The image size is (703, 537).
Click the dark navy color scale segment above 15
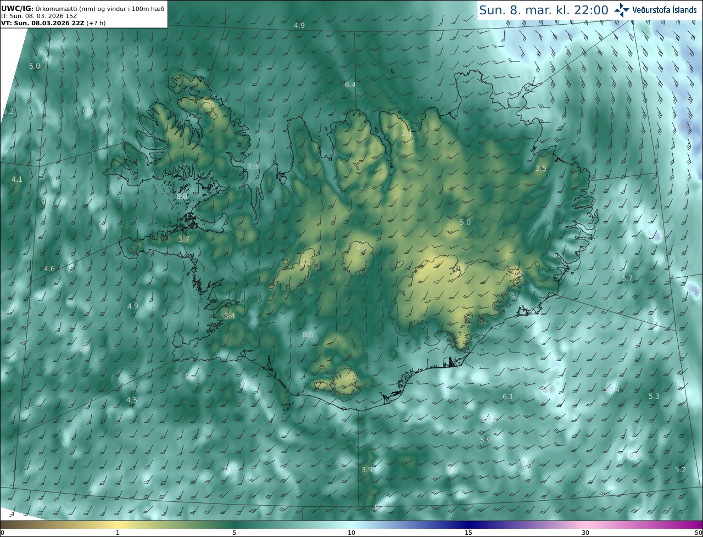[x=468, y=524]
